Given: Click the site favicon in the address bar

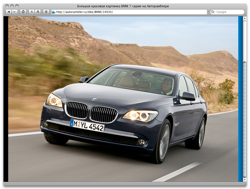Looking at the screenshot, I should coord(53,12).
